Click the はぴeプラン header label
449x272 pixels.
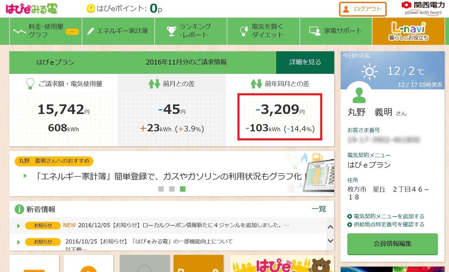[x=55, y=62]
